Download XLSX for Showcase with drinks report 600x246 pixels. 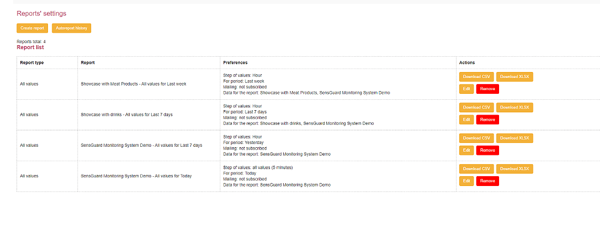point(514,107)
